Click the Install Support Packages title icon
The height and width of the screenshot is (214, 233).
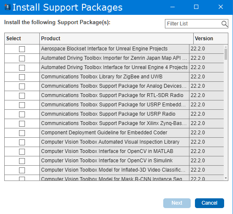click(7, 7)
